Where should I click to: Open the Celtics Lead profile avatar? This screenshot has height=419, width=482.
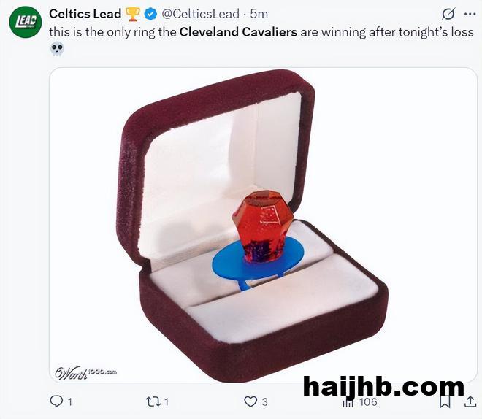26,21
